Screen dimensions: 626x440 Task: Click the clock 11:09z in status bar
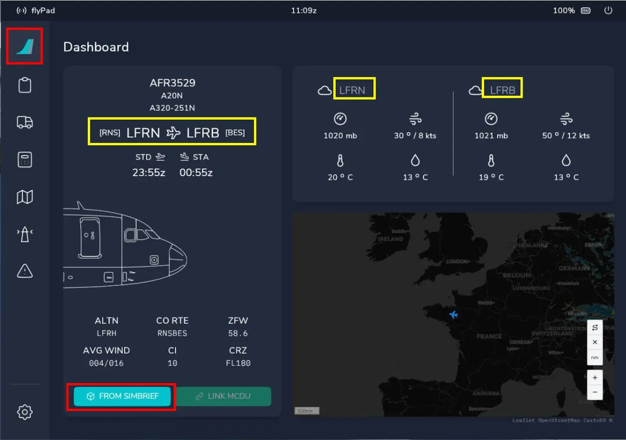304,10
